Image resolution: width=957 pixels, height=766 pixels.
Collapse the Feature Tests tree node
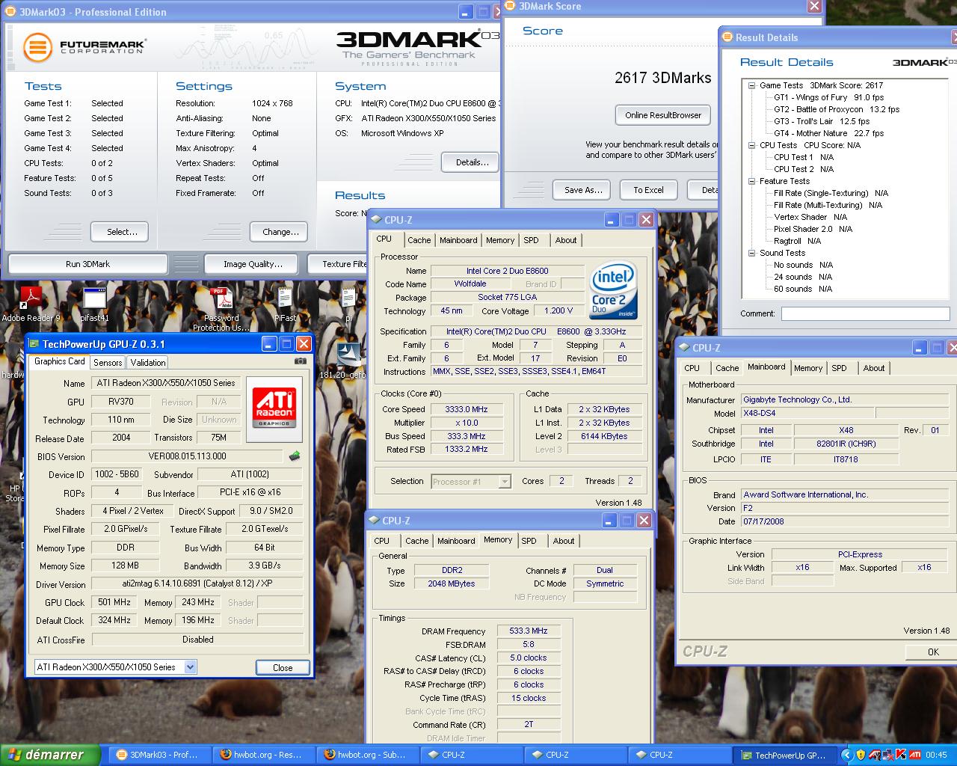(752, 181)
